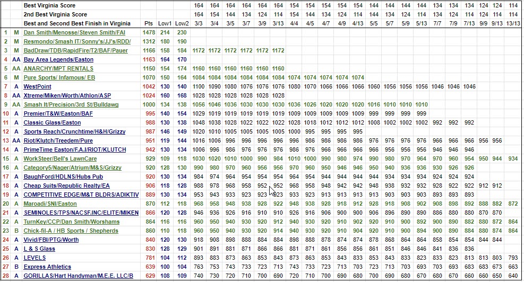Select the Low2 column header
The width and height of the screenshot is (524, 282).
pyautogui.click(x=182, y=23)
